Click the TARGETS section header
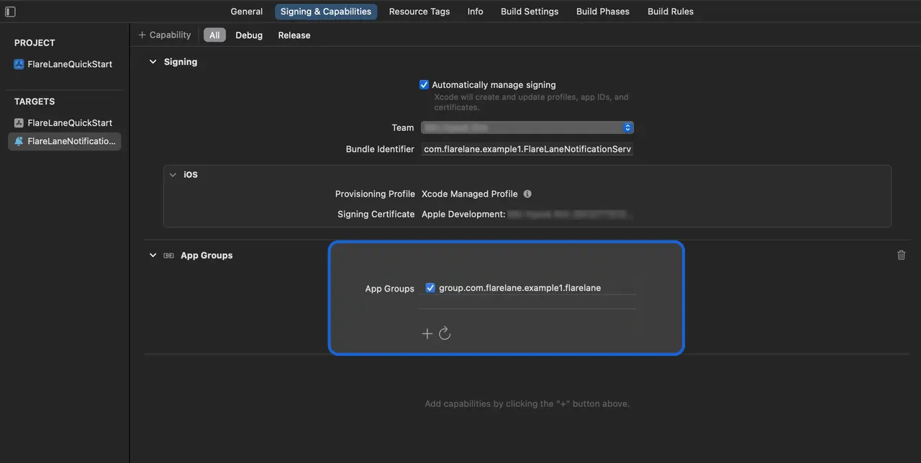The image size is (921, 463). point(35,102)
